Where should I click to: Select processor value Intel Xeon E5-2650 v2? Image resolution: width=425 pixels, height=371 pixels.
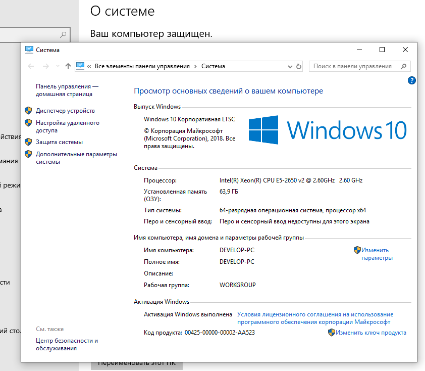point(291,180)
